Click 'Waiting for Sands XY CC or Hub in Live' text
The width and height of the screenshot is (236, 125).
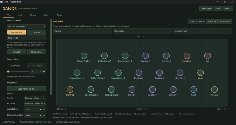[x=35, y=122]
